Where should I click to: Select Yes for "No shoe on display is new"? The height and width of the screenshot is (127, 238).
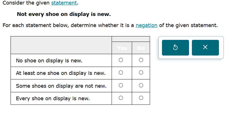click(x=121, y=60)
